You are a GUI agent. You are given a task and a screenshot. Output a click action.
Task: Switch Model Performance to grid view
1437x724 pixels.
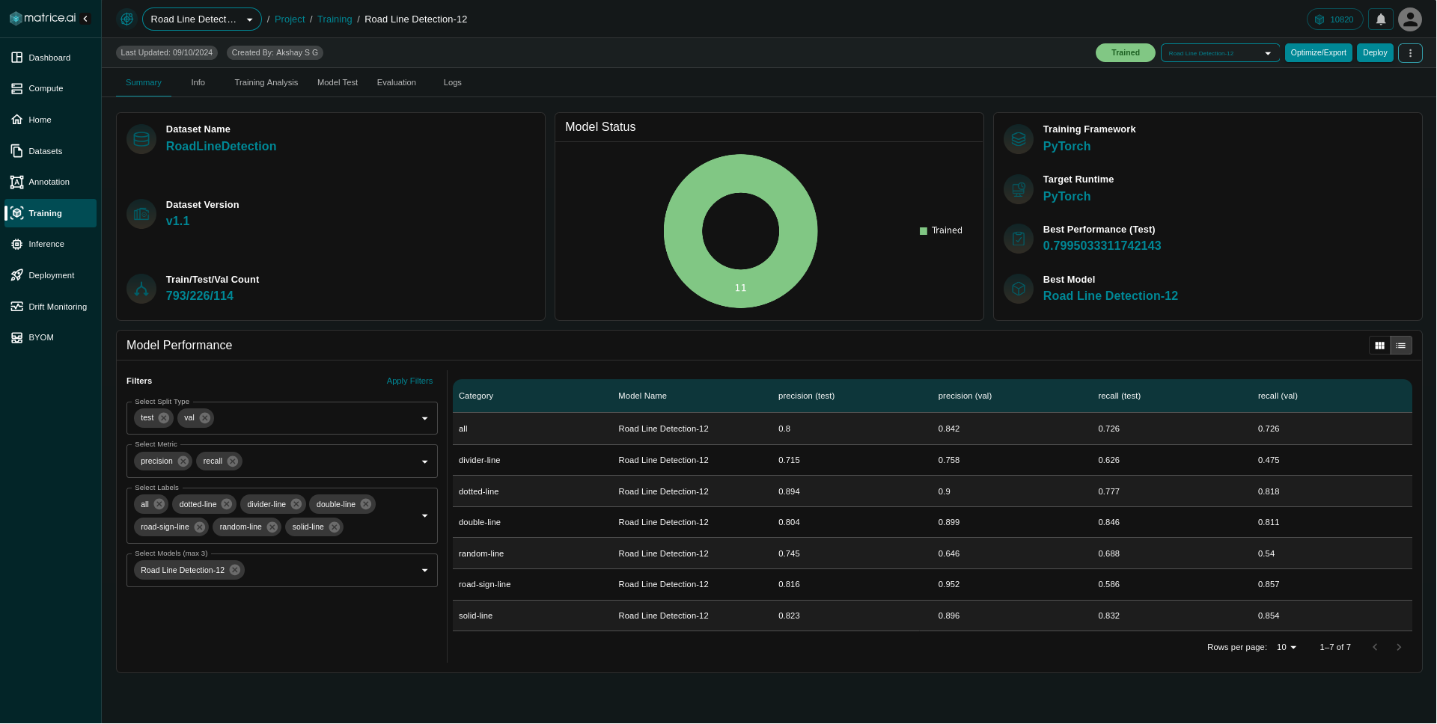click(1379, 346)
